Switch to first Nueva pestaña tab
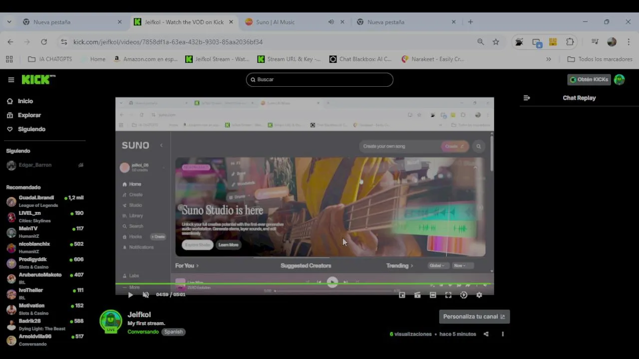Viewport: 639px width, 359px height. click(72, 22)
